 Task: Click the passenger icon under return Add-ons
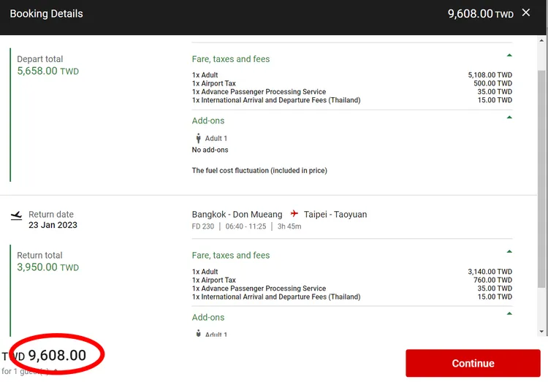pyautogui.click(x=198, y=334)
